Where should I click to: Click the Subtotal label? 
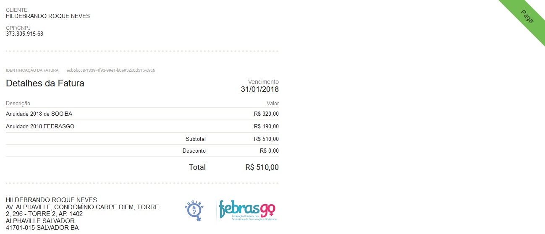coord(196,139)
